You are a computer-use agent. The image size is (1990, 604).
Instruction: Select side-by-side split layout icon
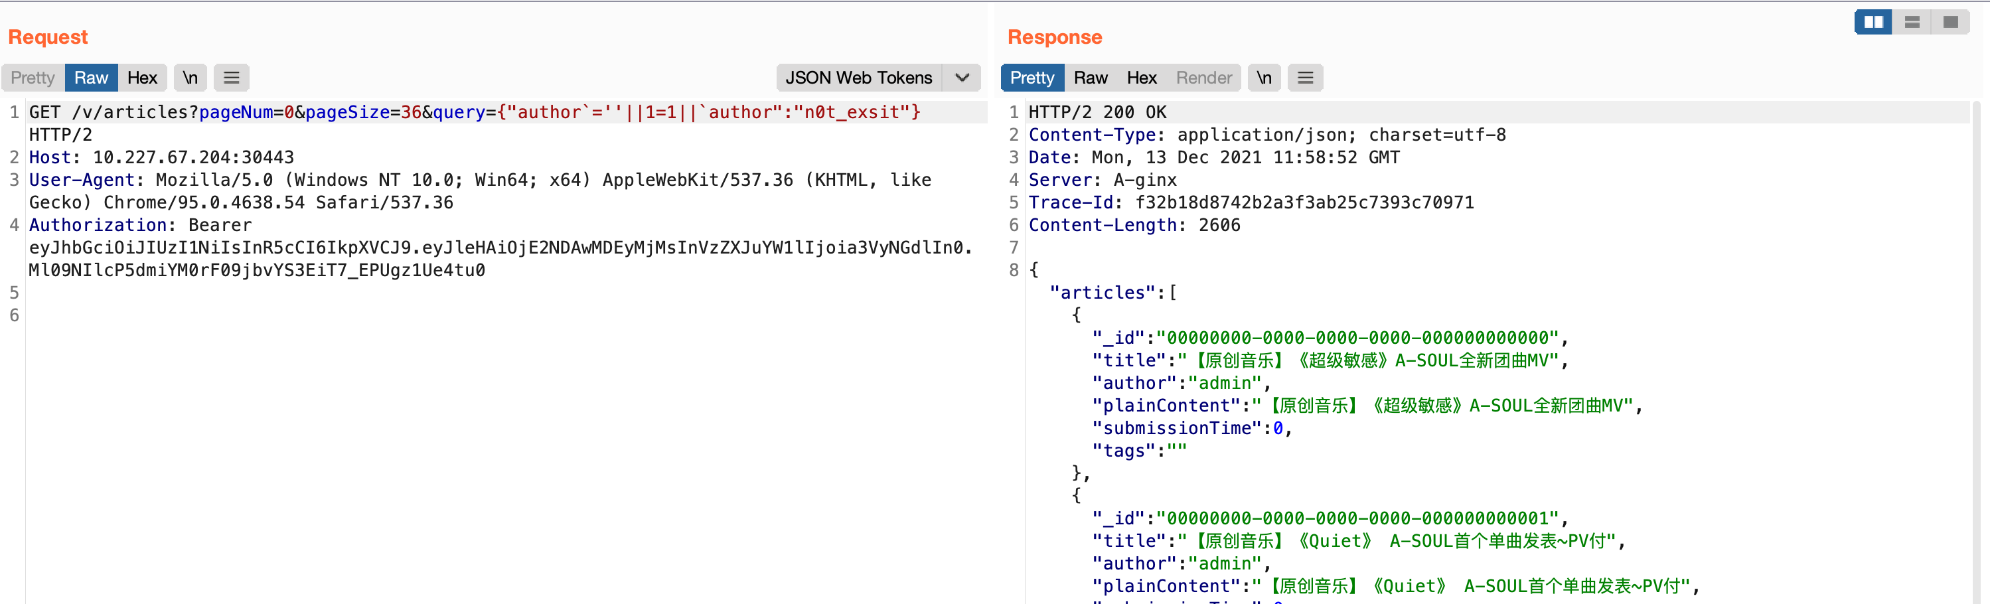1873,22
